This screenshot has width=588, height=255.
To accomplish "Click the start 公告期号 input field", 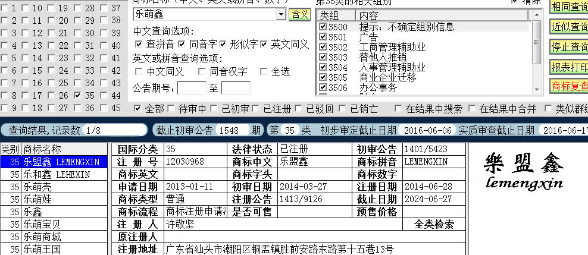I will coord(192,88).
